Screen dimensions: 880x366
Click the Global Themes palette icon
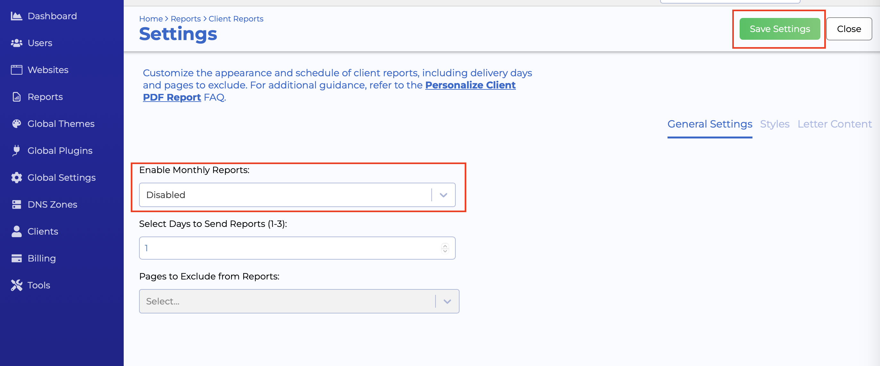pos(16,123)
